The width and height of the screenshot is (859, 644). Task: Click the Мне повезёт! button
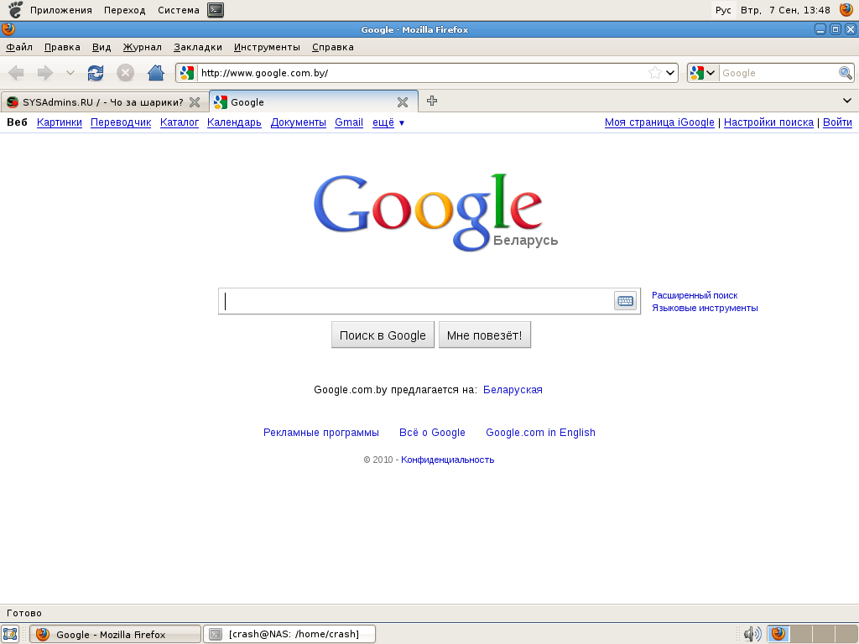484,335
